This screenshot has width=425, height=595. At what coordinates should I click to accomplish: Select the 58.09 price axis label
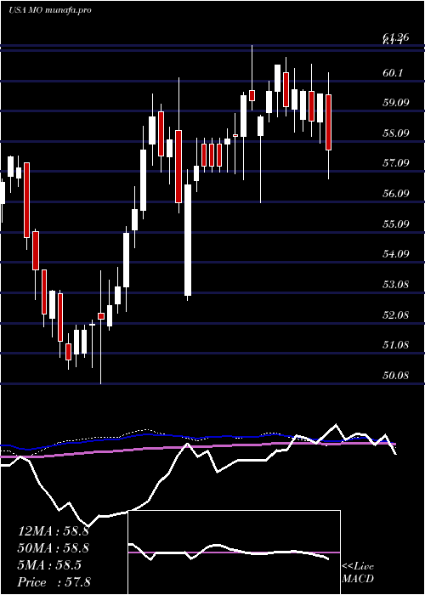tap(395, 133)
